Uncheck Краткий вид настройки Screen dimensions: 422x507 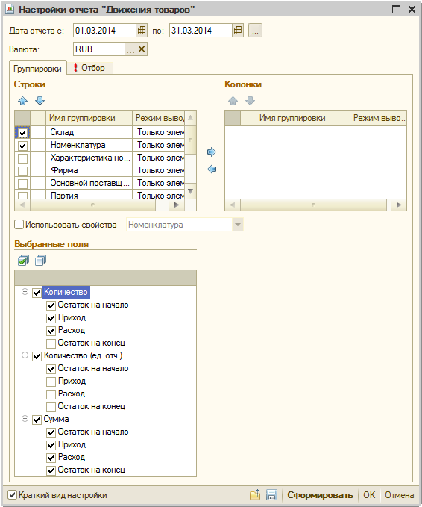12,495
